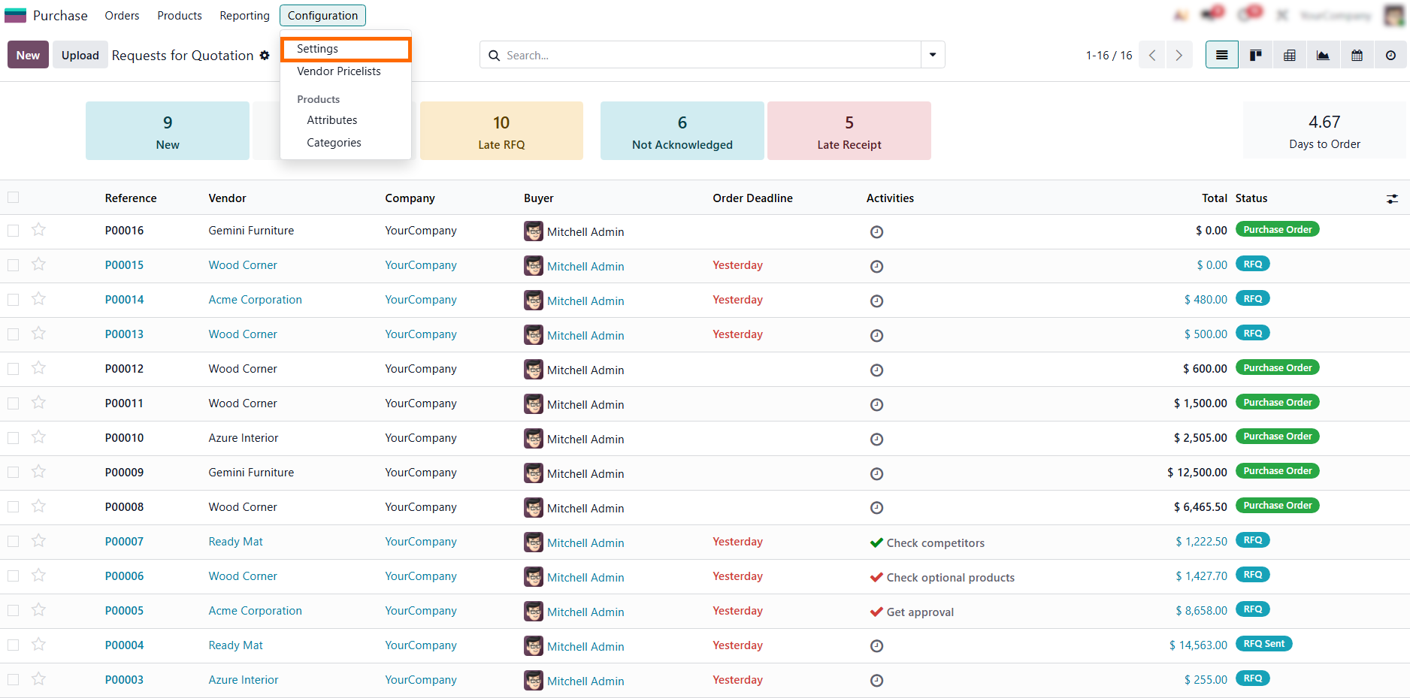This screenshot has height=698, width=1410.
Task: Select Vendor Pricelists menu item
Action: [338, 71]
